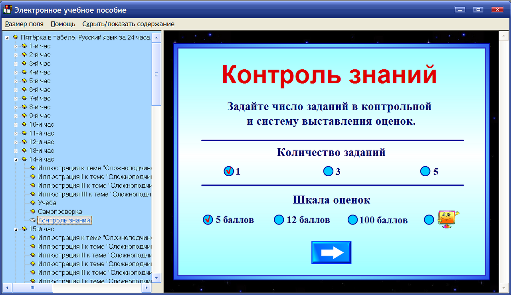511x295 pixels.
Task: Click the application book icon in the title bar
Action: [x=7, y=9]
